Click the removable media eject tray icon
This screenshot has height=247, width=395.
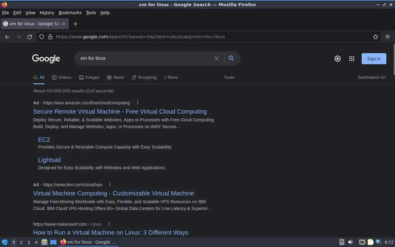click(x=342, y=242)
